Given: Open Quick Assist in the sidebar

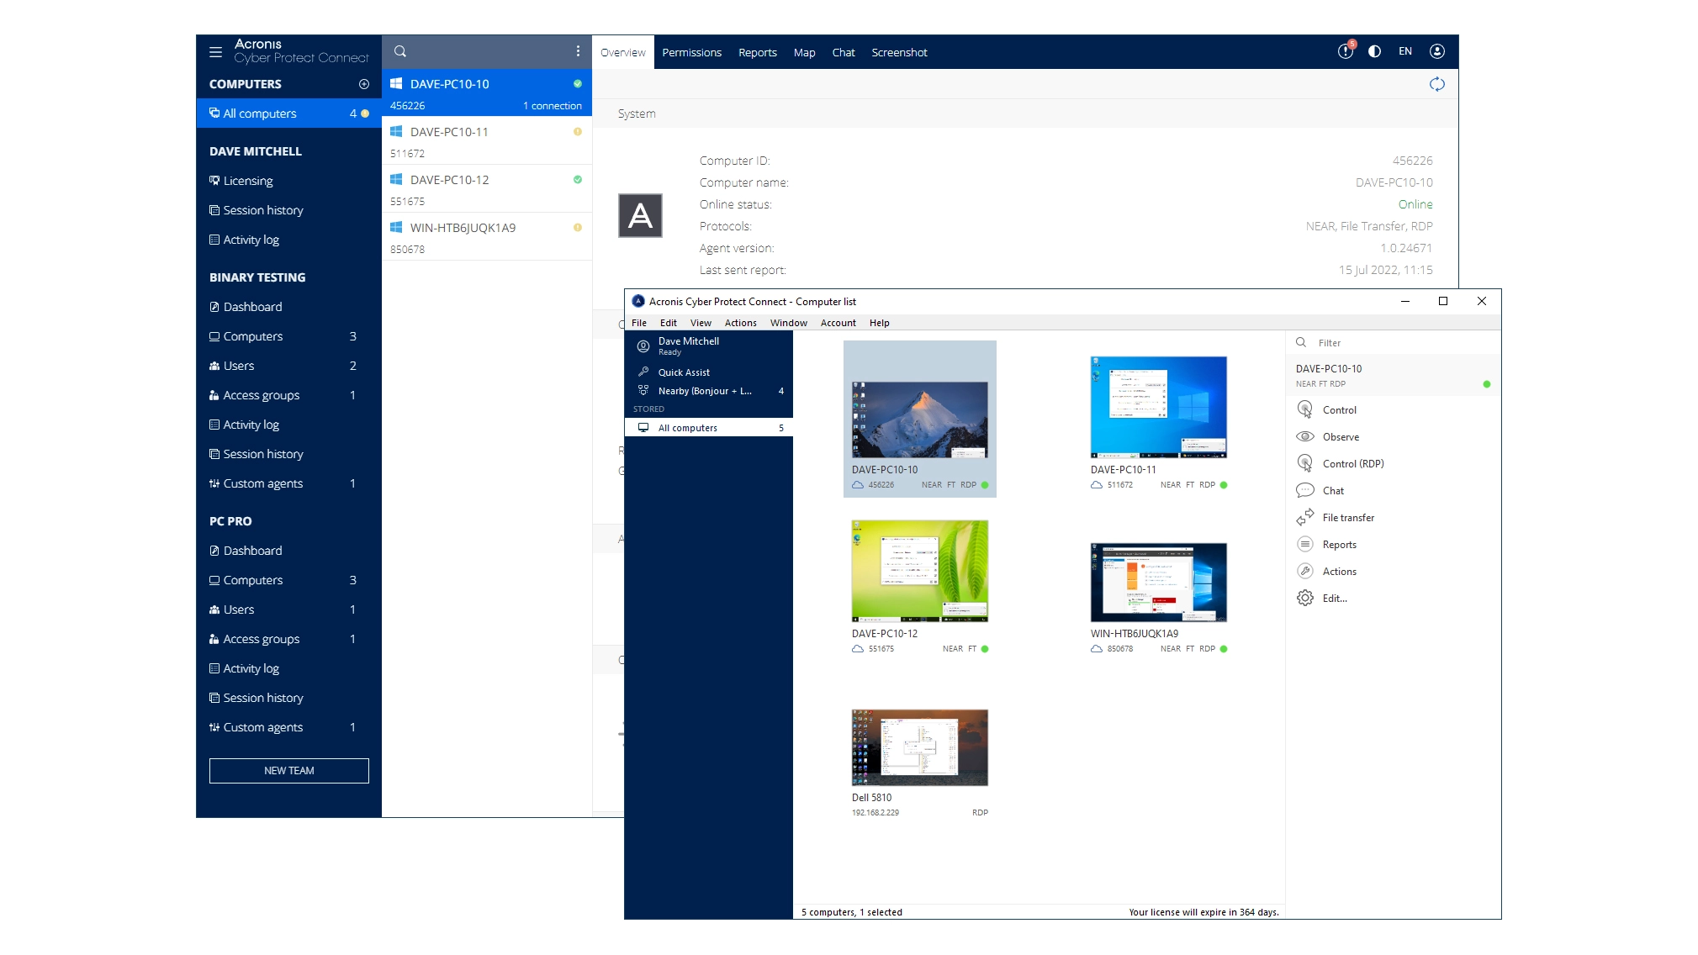Looking at the screenshot, I should pos(684,372).
